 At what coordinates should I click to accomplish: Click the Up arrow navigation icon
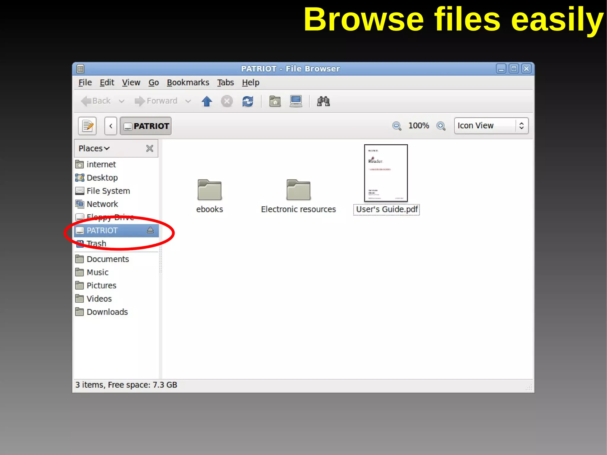(x=207, y=101)
